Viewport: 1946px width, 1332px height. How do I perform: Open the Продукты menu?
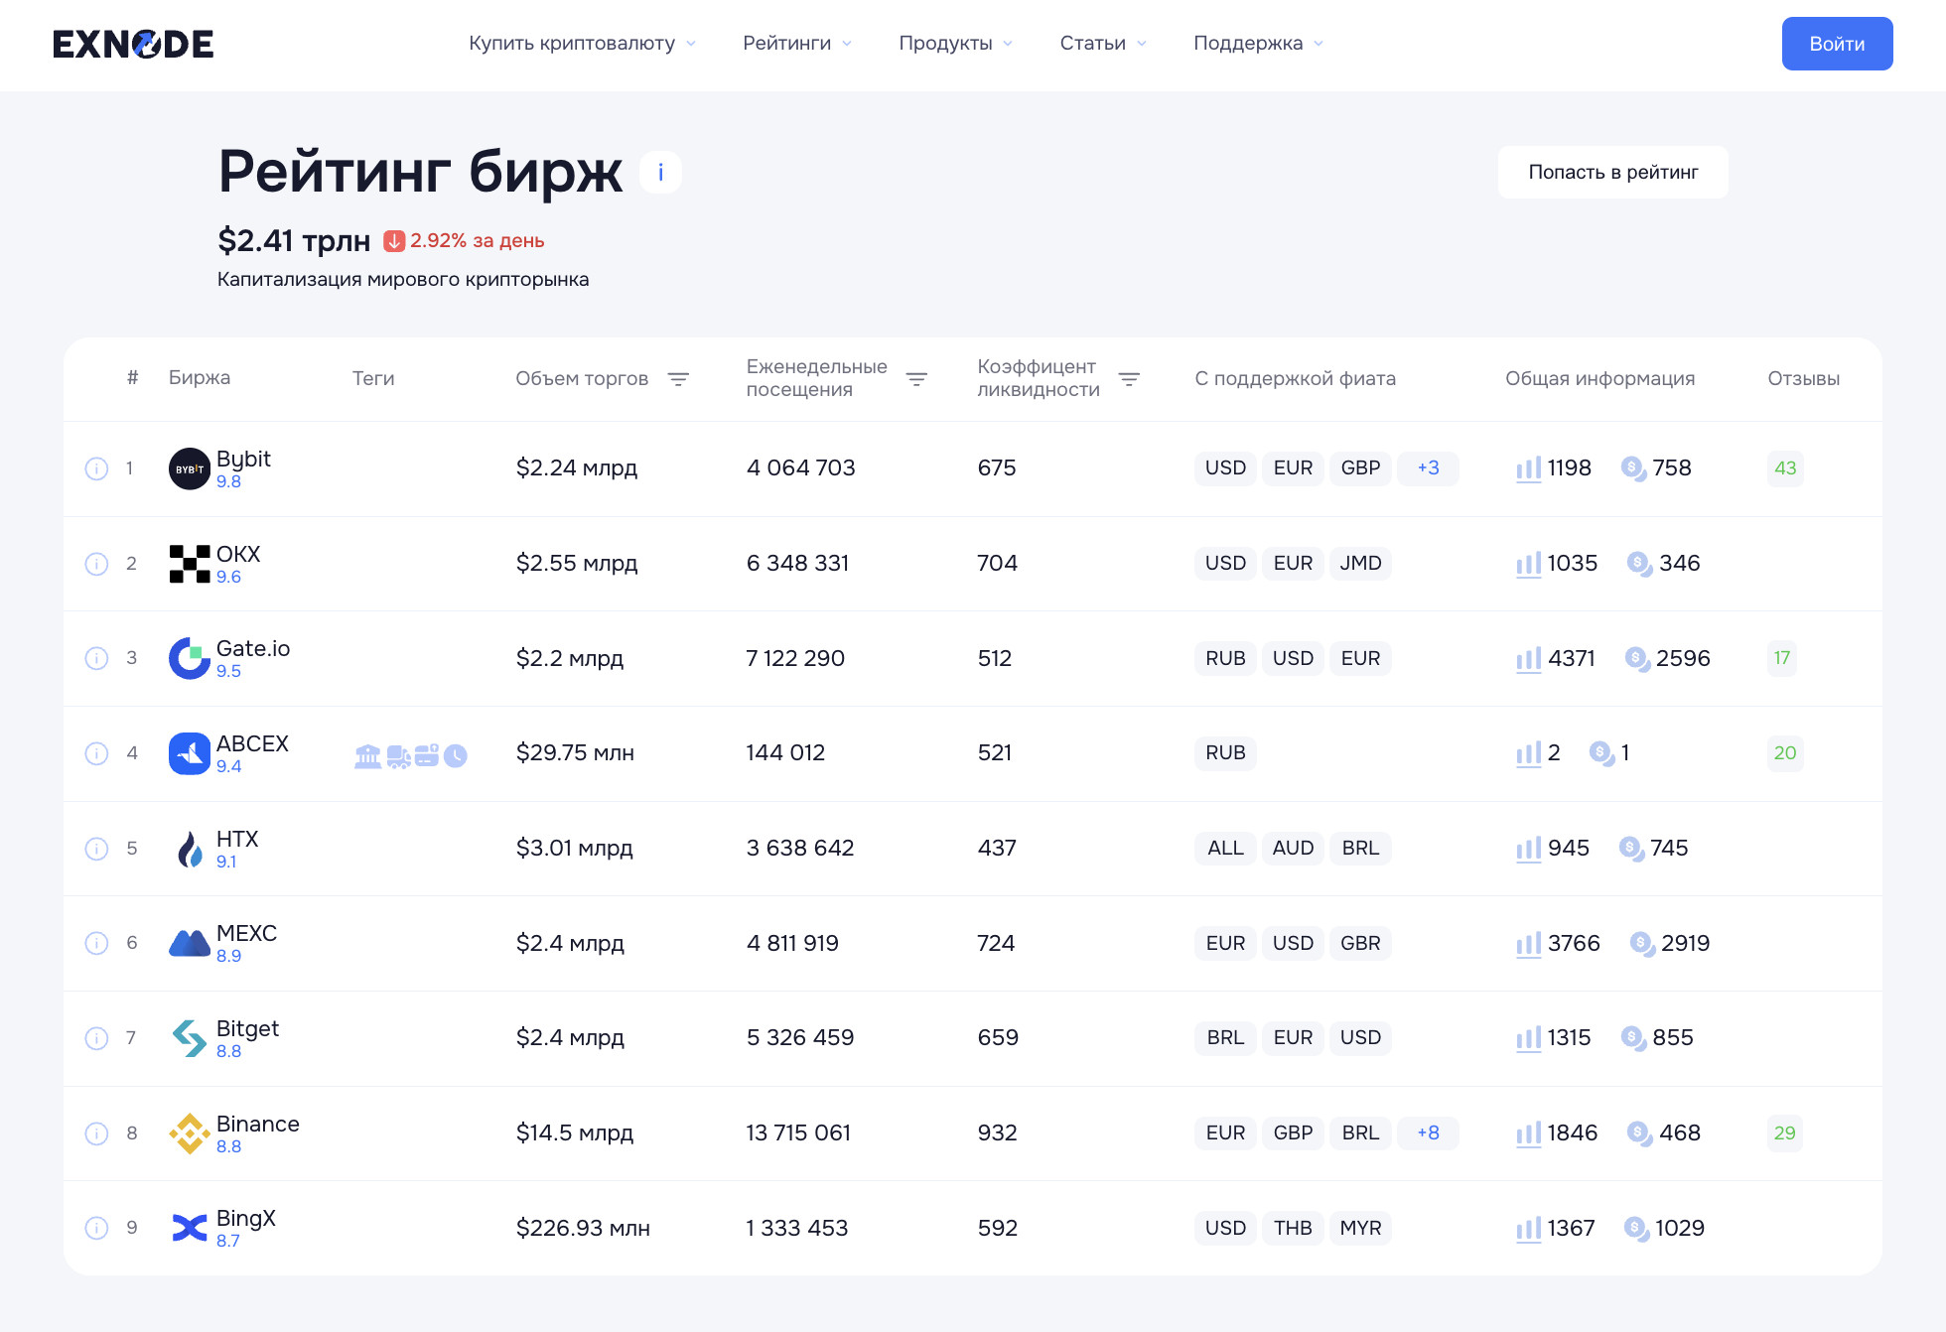point(955,44)
